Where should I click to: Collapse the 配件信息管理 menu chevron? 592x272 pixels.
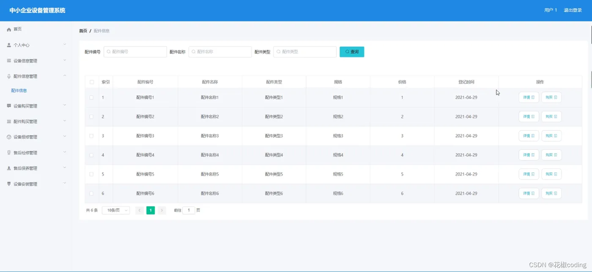[65, 76]
